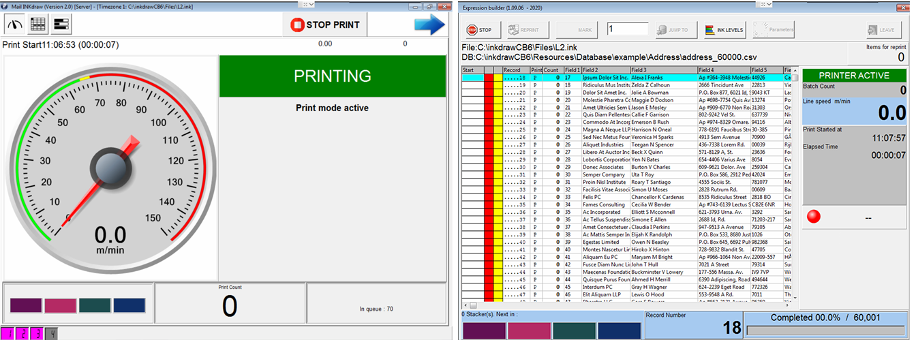Select the row for Jolie A Bowman
Viewport: 916px width, 340px height.
(626, 93)
